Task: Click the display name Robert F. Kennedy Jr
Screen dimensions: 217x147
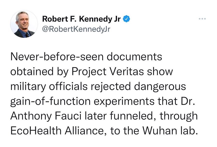Action: click(x=81, y=19)
